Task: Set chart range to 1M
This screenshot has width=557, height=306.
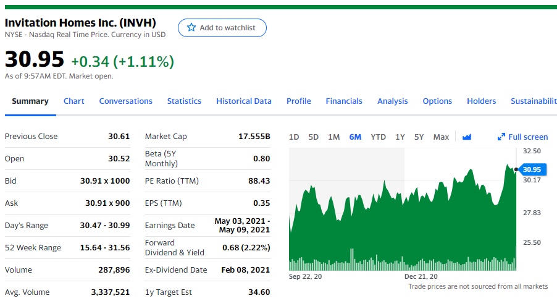Action: (334, 137)
